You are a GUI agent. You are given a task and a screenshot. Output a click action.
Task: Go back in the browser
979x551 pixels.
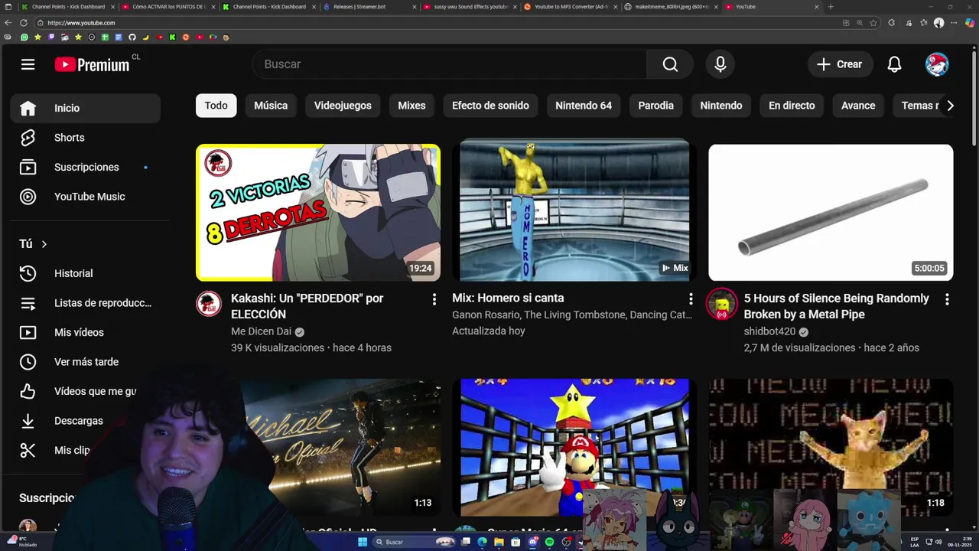click(8, 23)
